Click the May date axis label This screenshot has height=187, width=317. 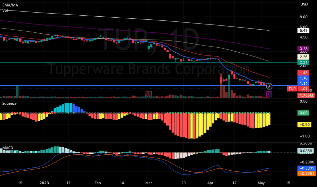coord(261,183)
